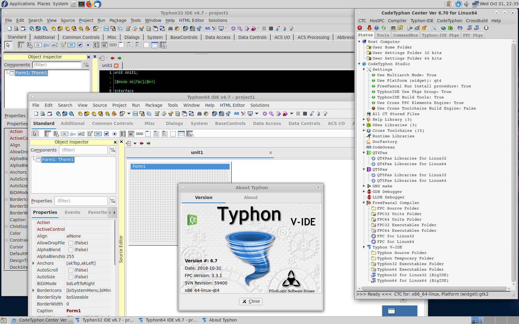Click the Pause icon in Typhon64 toolbar
Image resolution: width=519 pixels, height=324 pixels.
(x=298, y=114)
